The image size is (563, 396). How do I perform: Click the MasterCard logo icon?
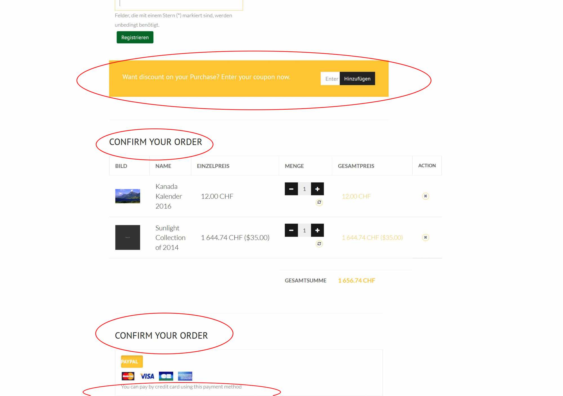click(x=128, y=376)
